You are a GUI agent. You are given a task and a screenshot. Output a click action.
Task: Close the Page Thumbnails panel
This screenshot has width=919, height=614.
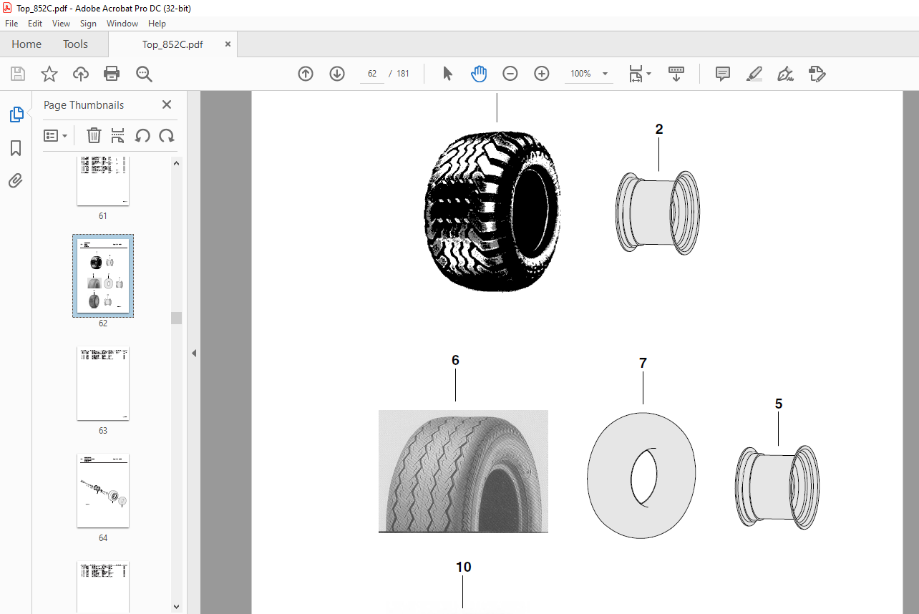pos(167,104)
